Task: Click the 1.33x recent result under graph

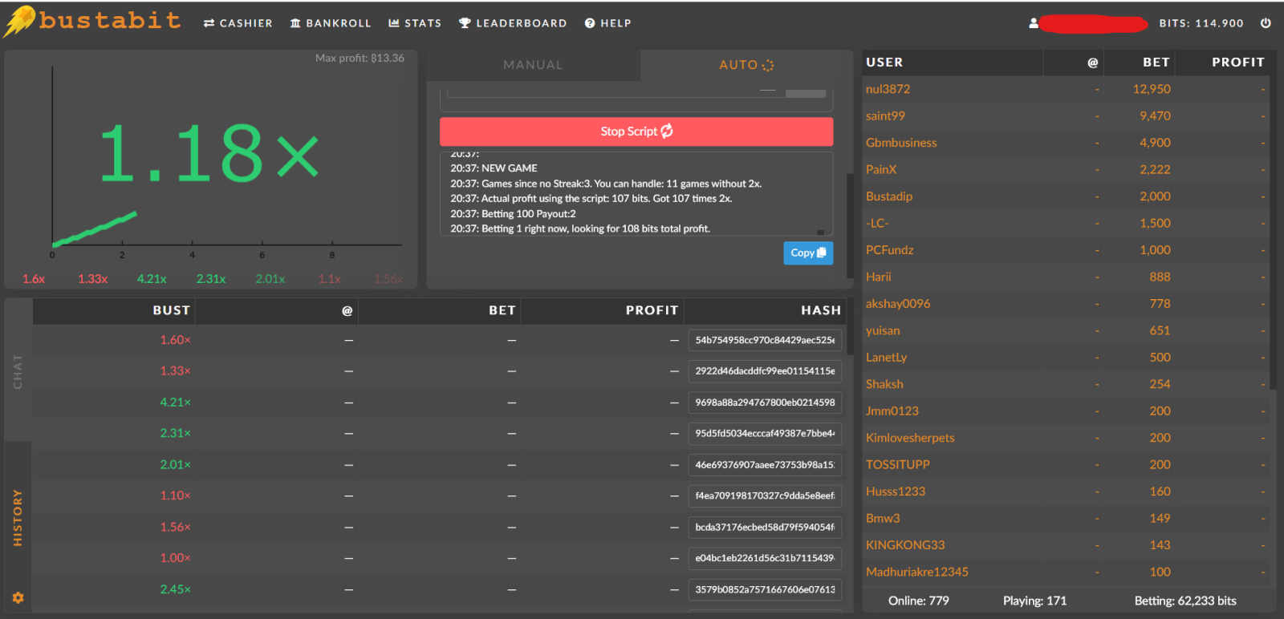Action: tap(93, 279)
